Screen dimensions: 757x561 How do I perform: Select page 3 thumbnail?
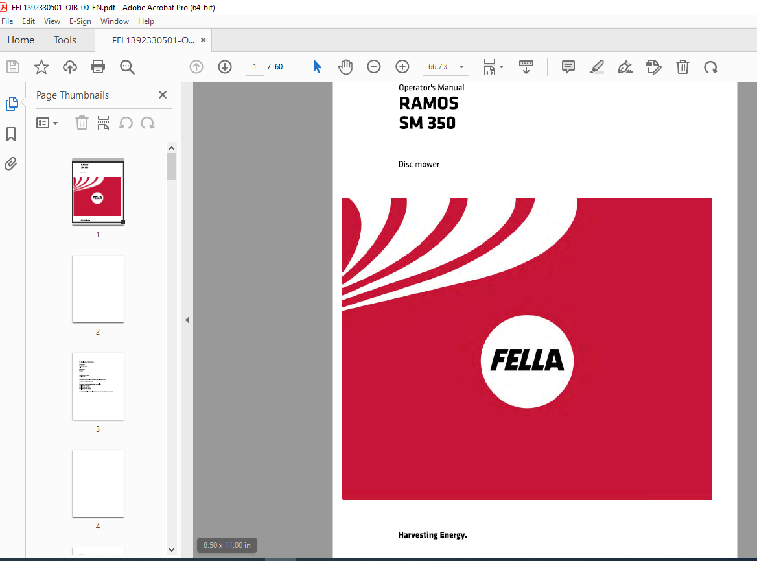click(98, 386)
